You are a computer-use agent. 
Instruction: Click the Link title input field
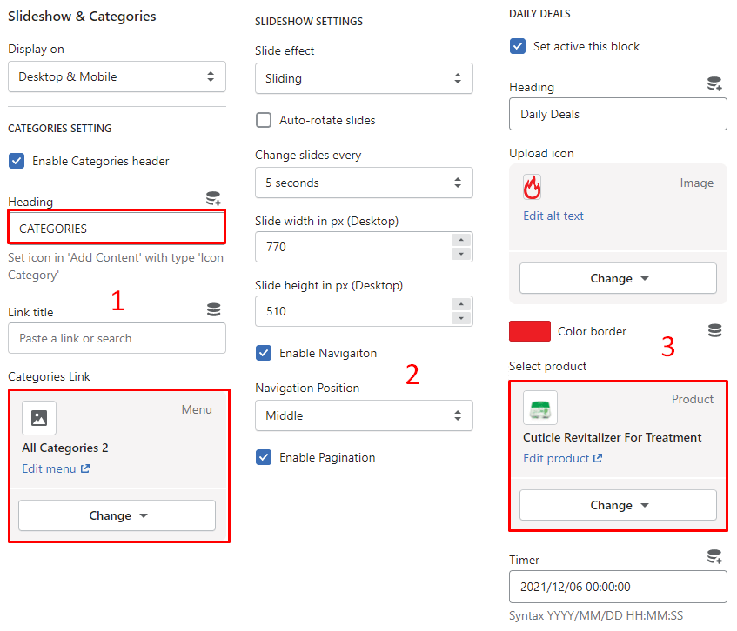click(x=117, y=338)
